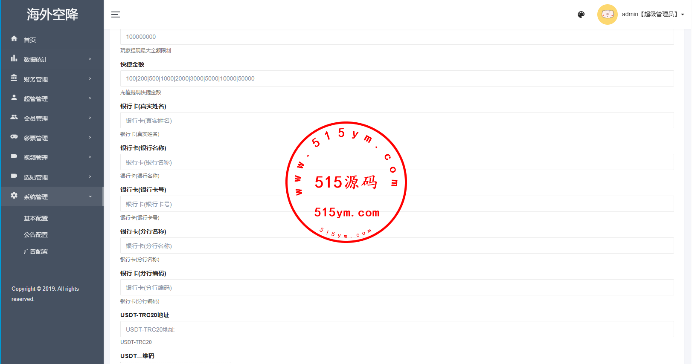
Task: Open the color theme palette icon
Action: [581, 14]
